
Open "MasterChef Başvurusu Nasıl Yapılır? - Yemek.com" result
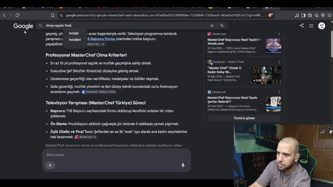point(234,42)
